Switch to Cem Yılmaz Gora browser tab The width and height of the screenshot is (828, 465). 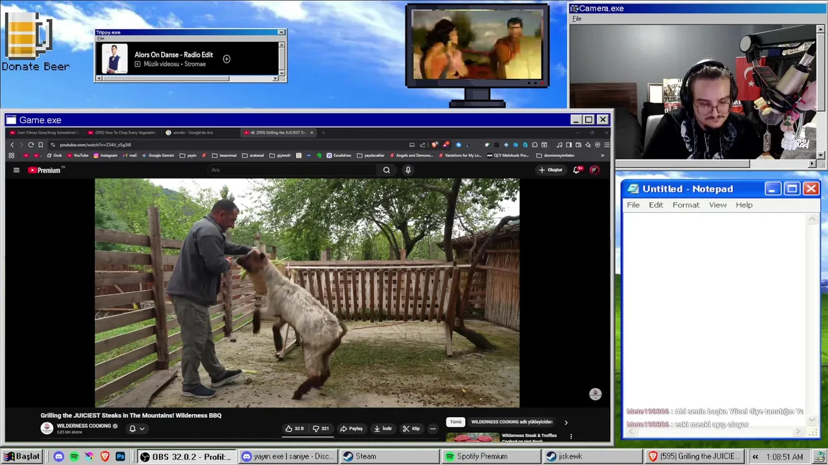[x=44, y=132]
